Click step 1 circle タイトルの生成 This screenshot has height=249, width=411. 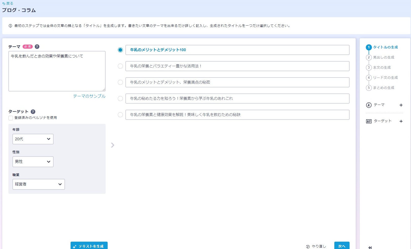369,47
